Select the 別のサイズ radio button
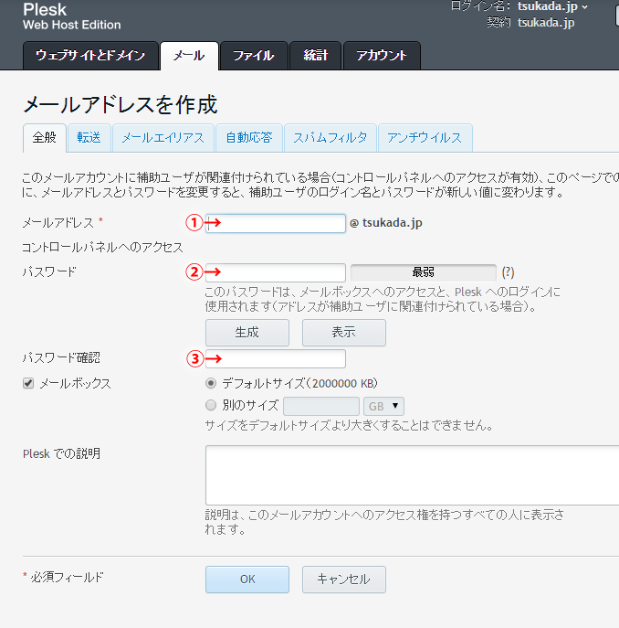The image size is (619, 628). tap(211, 405)
